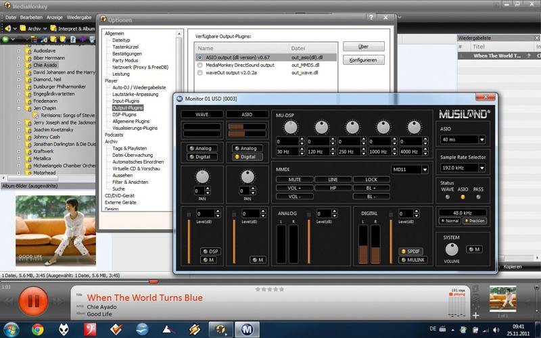Click MMDI MUTE button
Screen dimensions: 541x338
click(295, 180)
